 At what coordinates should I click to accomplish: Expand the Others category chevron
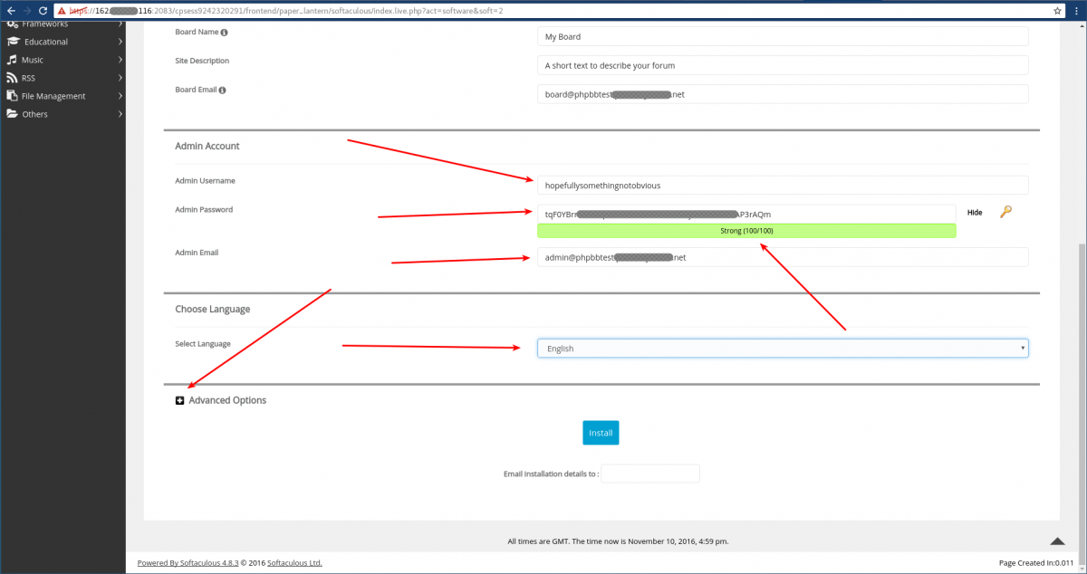[120, 114]
